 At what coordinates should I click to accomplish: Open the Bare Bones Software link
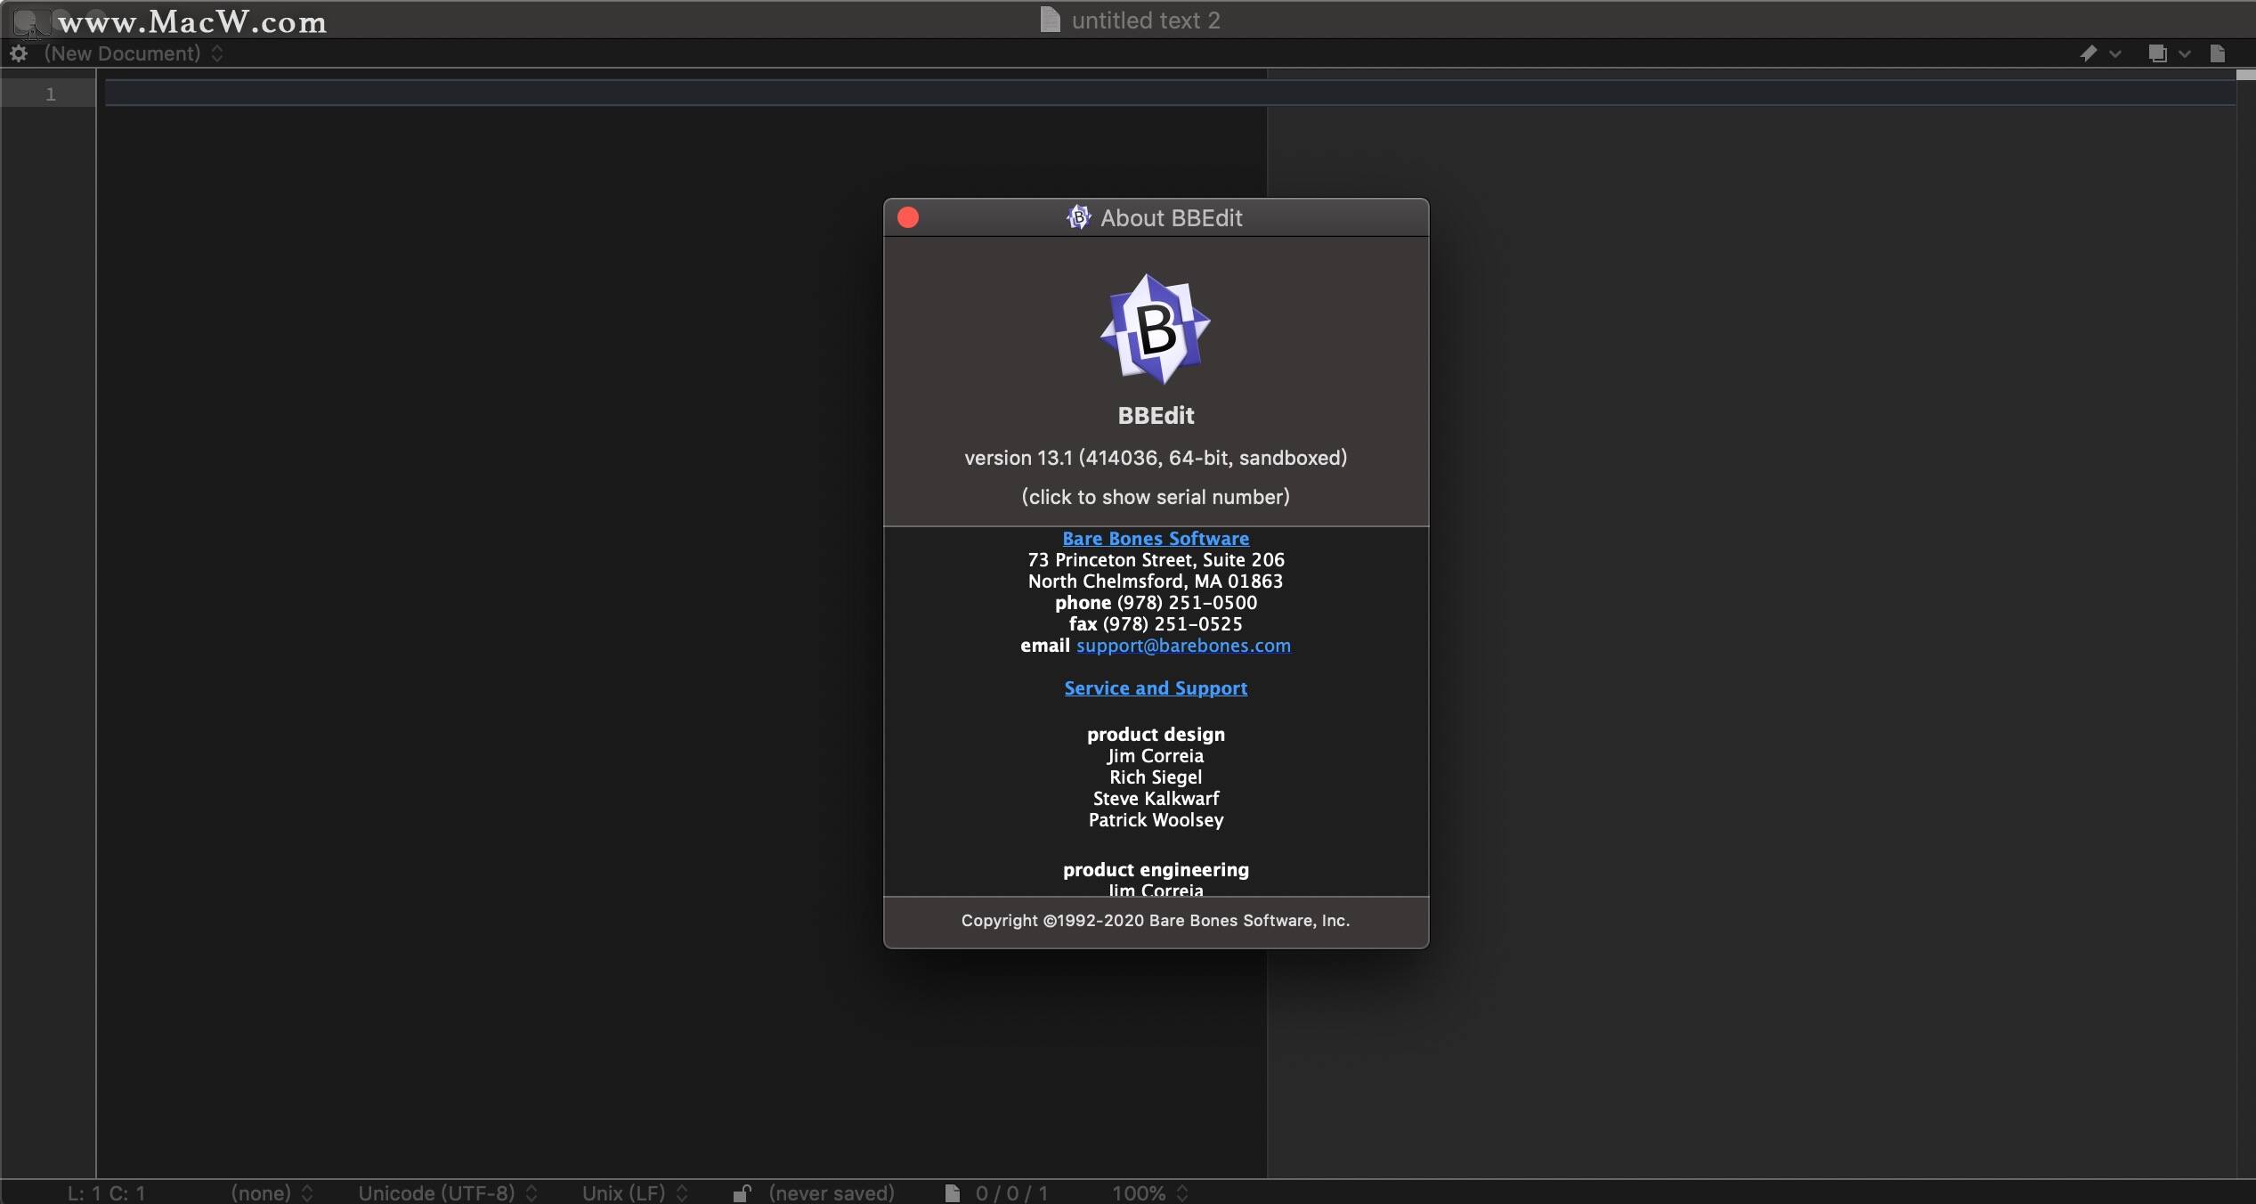point(1156,538)
